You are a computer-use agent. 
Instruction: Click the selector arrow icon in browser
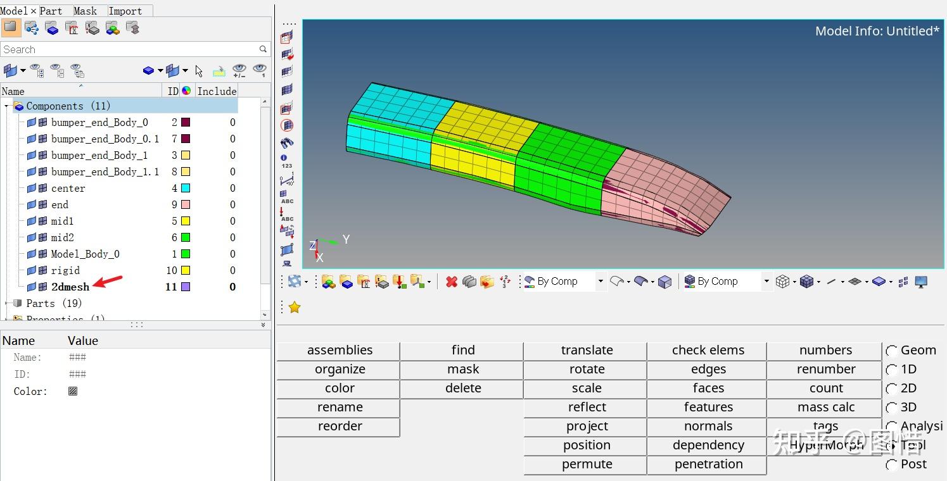199,70
